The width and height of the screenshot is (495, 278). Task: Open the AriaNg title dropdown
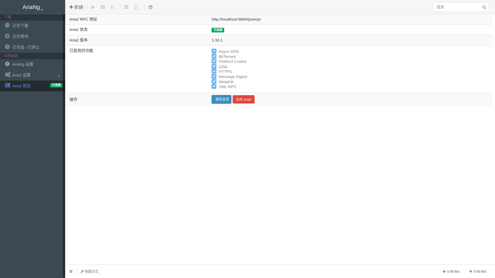(32, 7)
